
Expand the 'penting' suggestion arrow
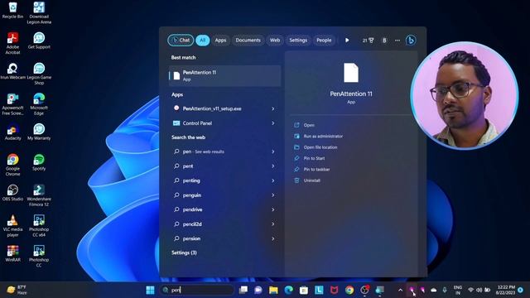click(x=272, y=180)
